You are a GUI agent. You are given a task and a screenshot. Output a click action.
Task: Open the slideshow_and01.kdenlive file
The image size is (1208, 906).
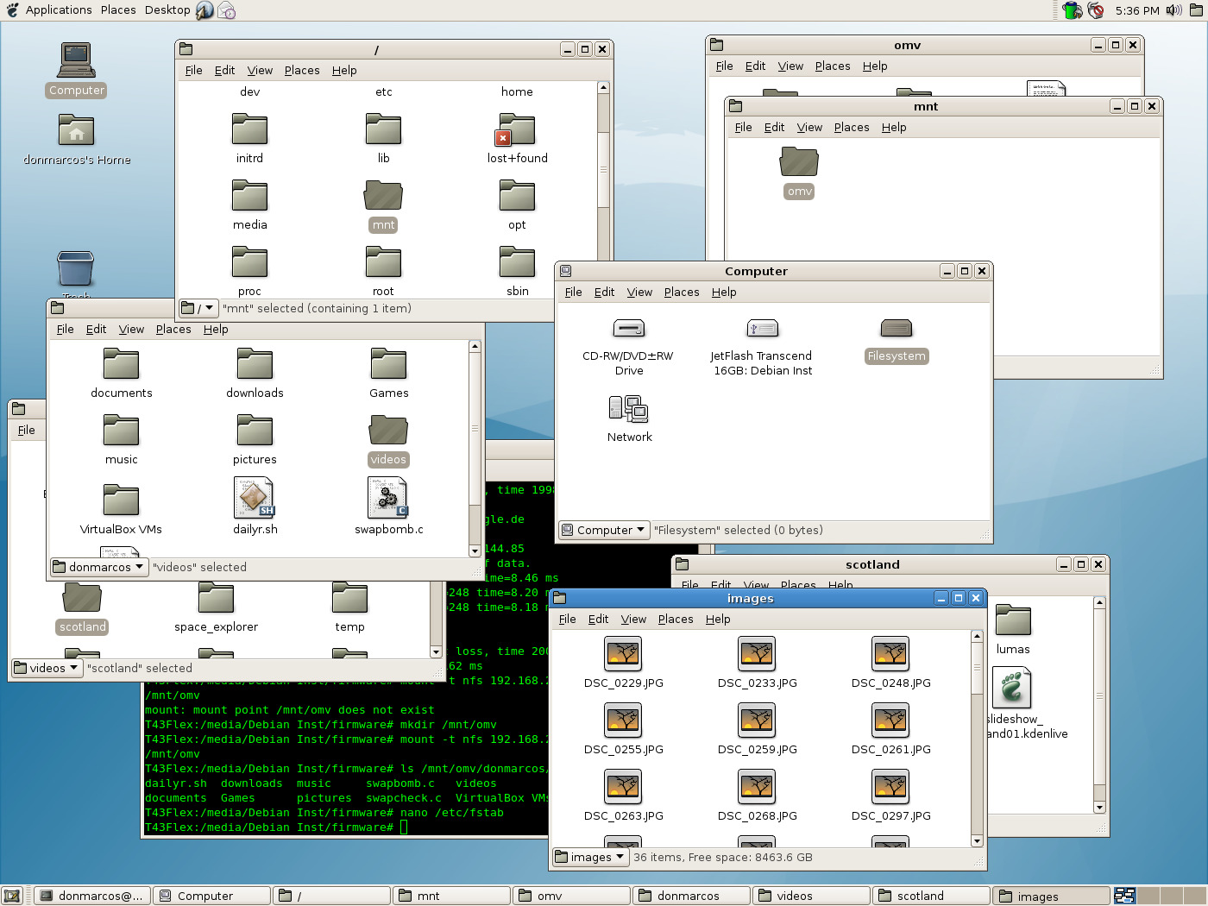pyautogui.click(x=1012, y=689)
